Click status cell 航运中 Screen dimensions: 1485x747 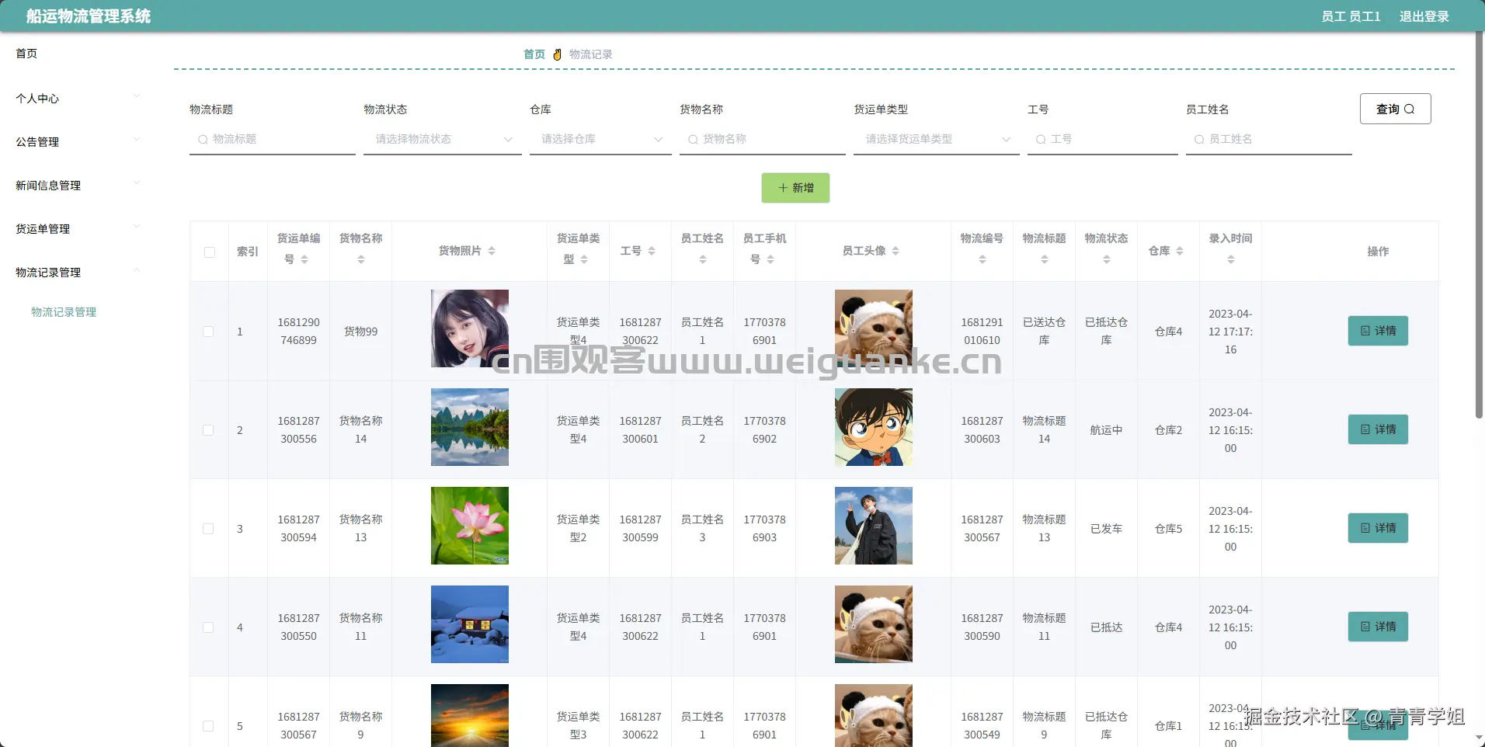click(x=1106, y=430)
